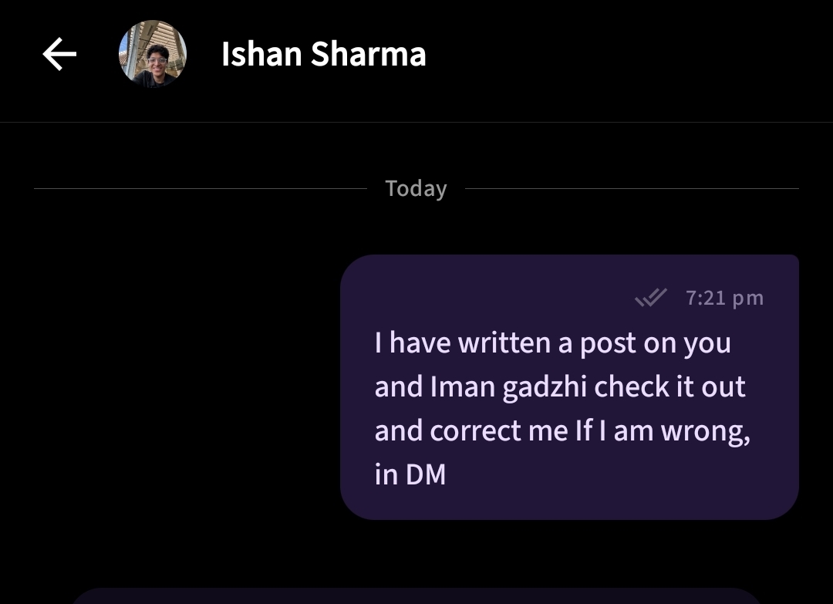Click the double-check read receipt icon
Image resolution: width=833 pixels, height=604 pixels.
(x=650, y=298)
